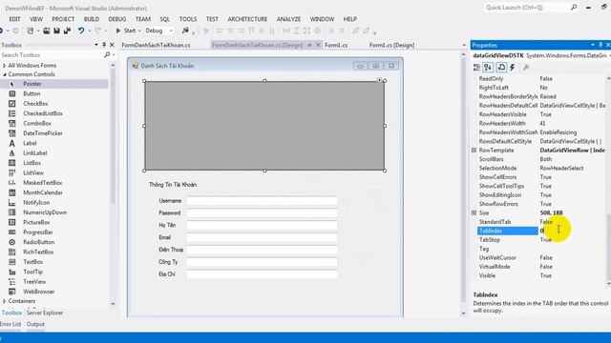Click the Property Pages wrench icon
Viewport: 611px width, 343px height.
coord(526,68)
